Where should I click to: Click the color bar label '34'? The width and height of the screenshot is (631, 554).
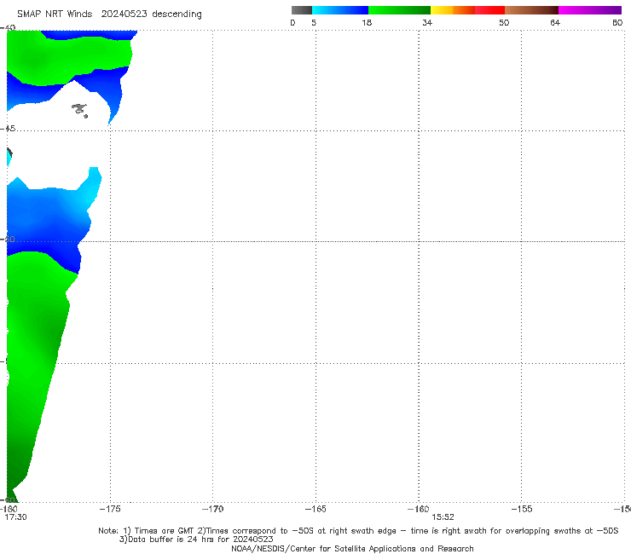(427, 22)
